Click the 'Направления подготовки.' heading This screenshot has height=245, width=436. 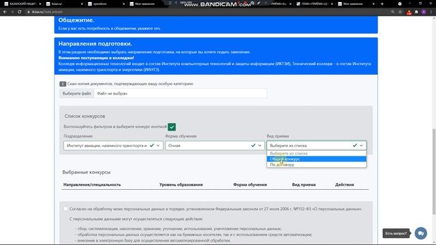tap(95, 44)
